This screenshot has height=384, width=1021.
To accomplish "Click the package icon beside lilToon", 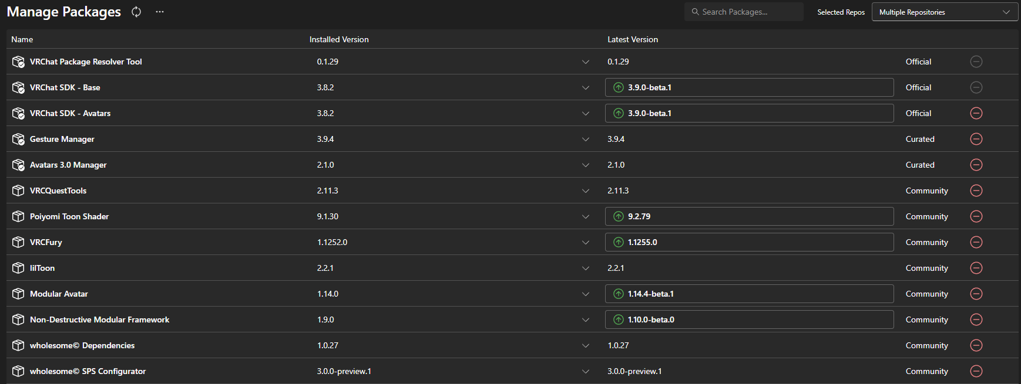I will coord(18,268).
